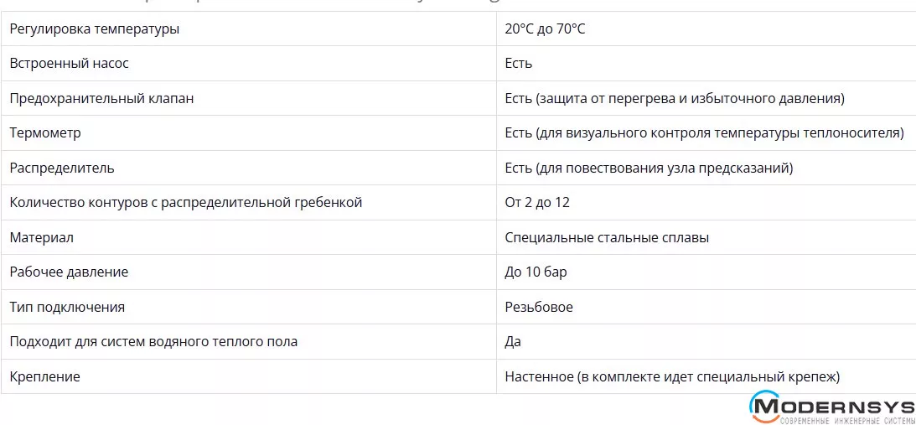Click the "Количество контуров" row label
Screen dimensions: 916x425
(185, 202)
